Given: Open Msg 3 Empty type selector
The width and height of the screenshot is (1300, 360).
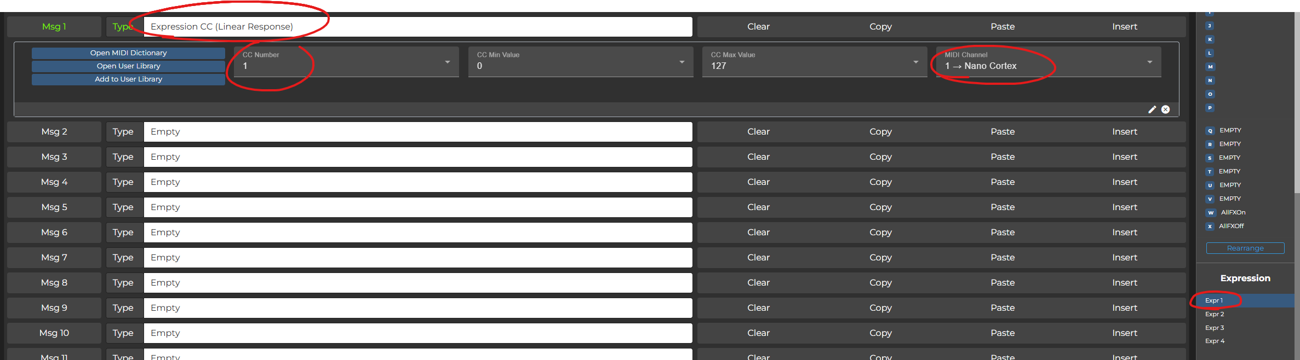Looking at the screenshot, I should tap(418, 157).
